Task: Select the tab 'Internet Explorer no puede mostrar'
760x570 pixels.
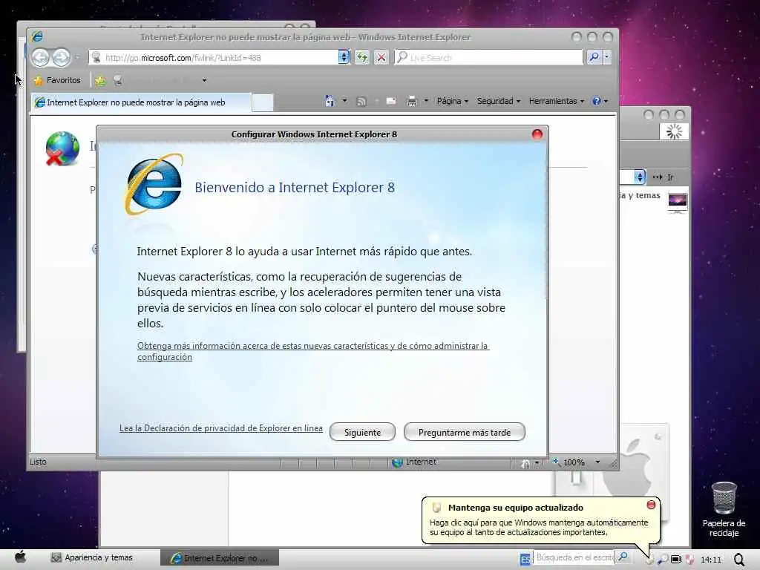Action: [x=141, y=102]
